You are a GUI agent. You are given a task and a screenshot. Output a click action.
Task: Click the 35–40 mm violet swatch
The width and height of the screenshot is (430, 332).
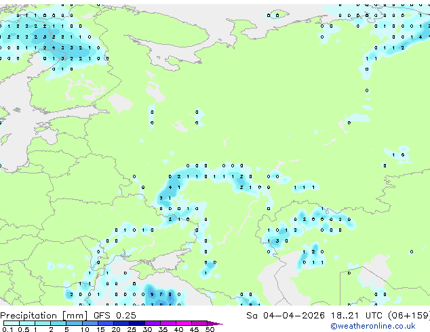(x=168, y=323)
